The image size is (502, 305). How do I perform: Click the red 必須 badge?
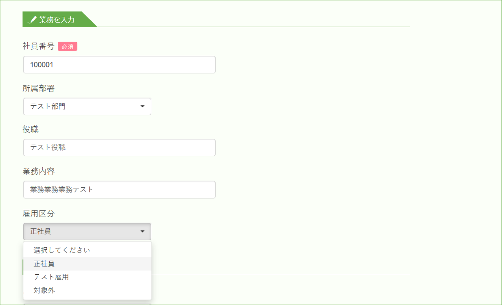pyautogui.click(x=67, y=46)
